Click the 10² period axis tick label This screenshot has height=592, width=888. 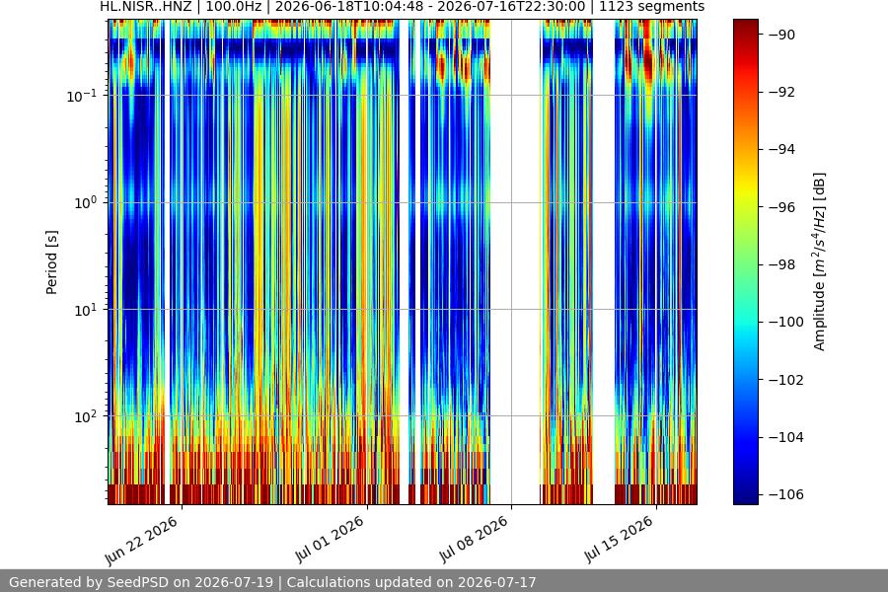(x=85, y=416)
